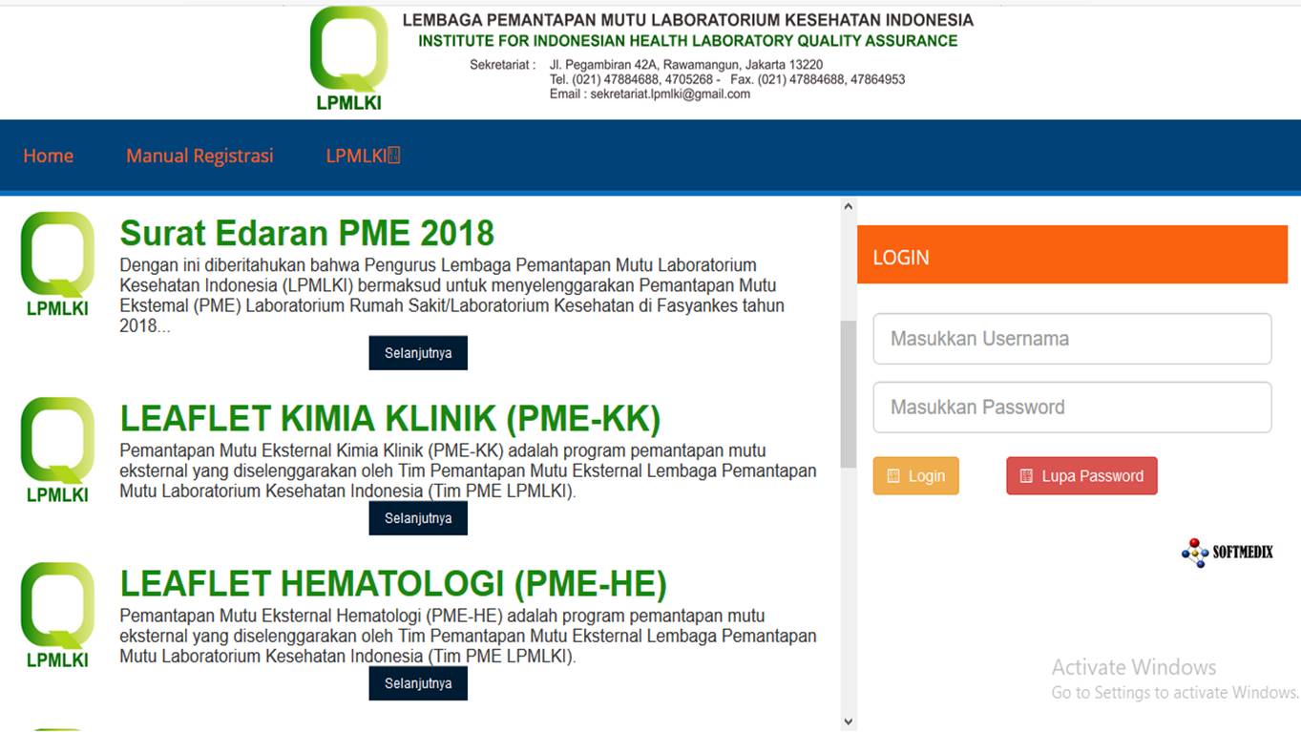Expand the LPMLKI navigation dropdown

[363, 156]
